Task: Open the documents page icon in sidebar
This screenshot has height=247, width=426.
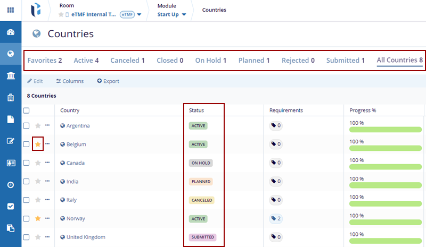Action: click(10, 120)
